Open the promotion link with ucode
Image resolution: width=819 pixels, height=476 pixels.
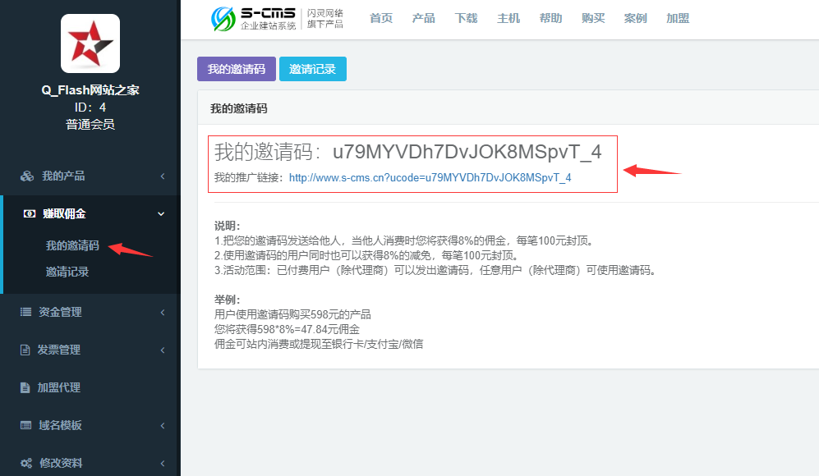[x=430, y=177]
